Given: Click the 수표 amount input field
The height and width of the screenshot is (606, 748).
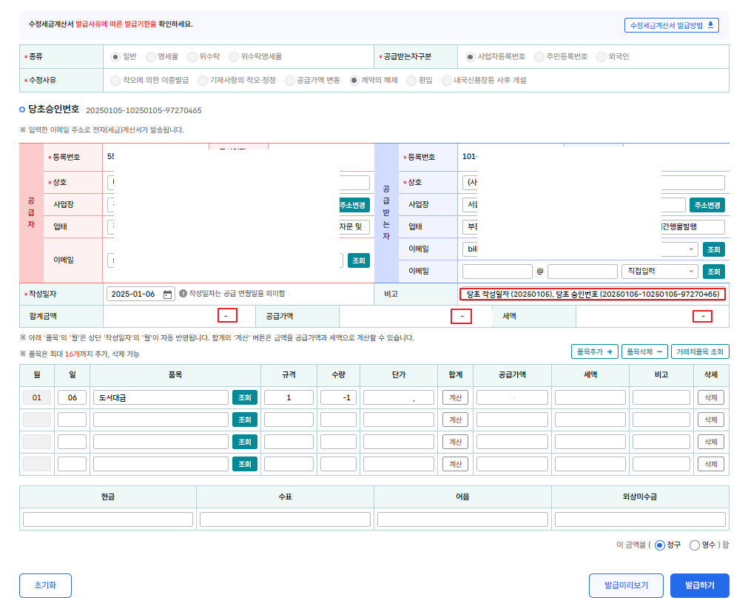Looking at the screenshot, I should coord(285,519).
